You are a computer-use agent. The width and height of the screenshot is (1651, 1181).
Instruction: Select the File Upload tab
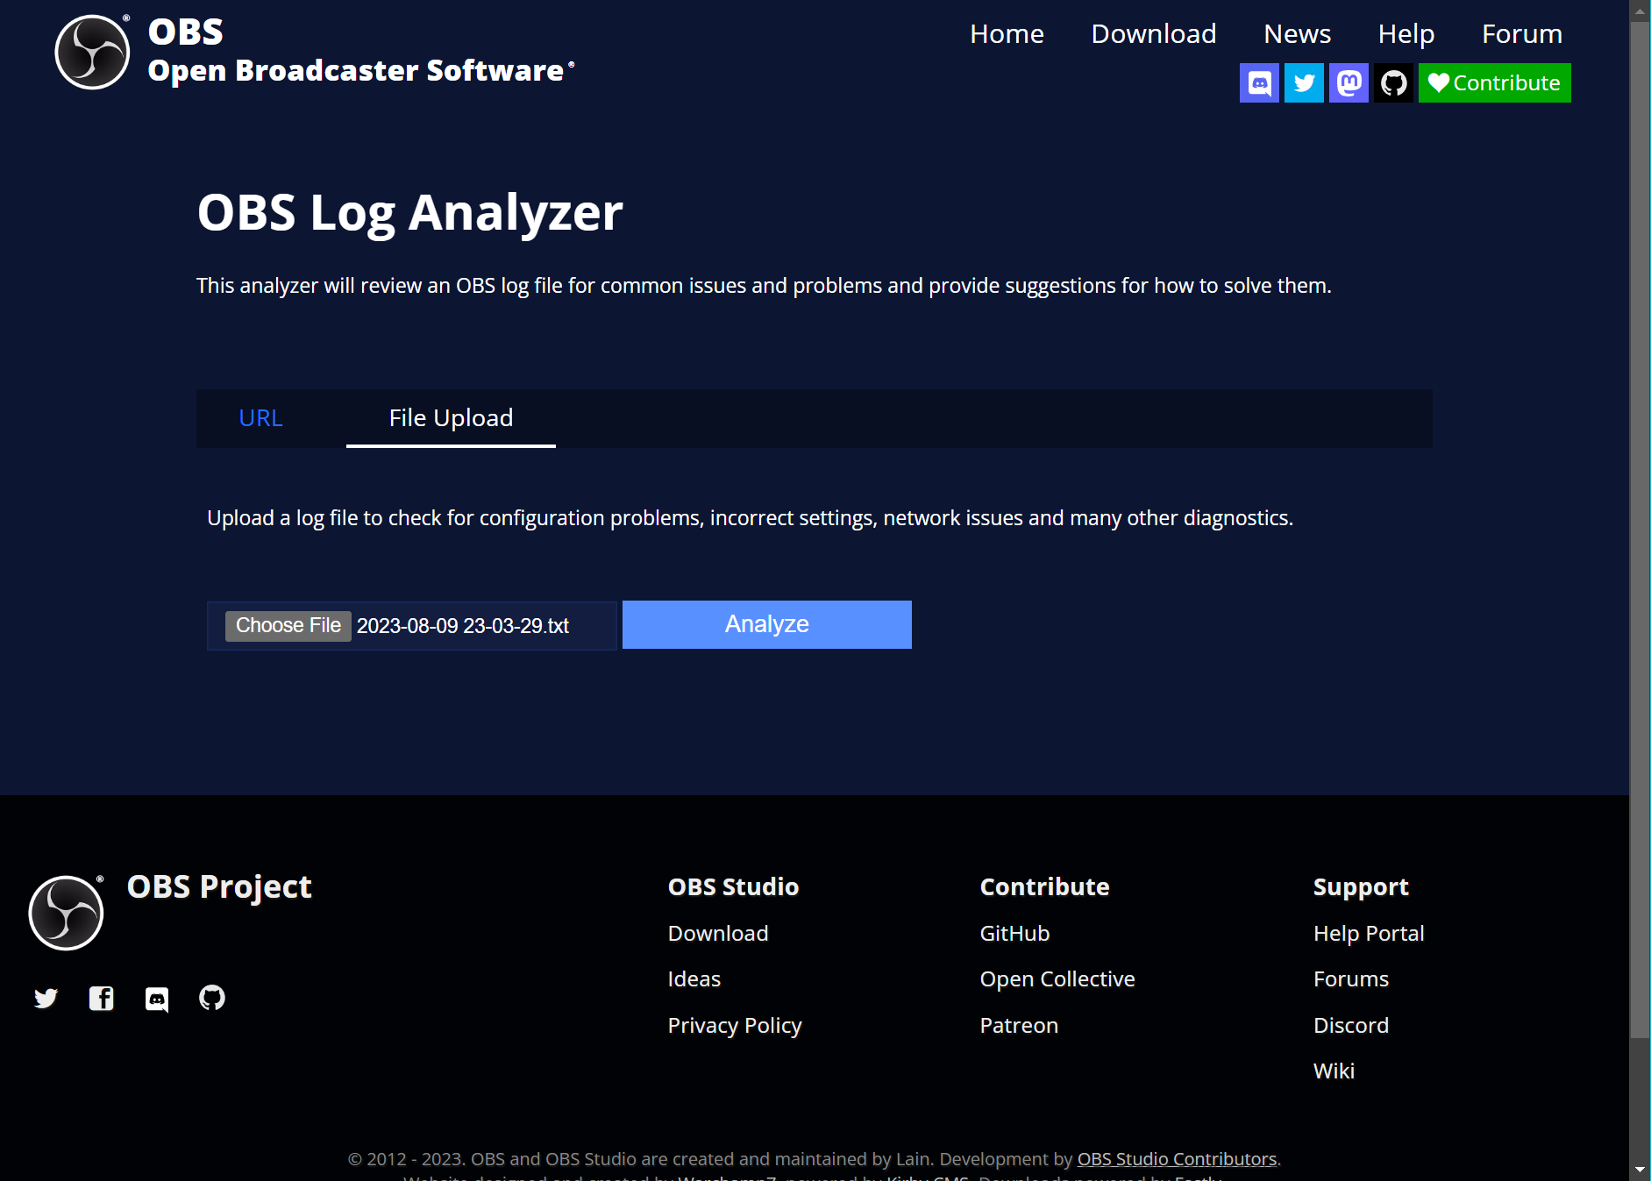point(451,418)
